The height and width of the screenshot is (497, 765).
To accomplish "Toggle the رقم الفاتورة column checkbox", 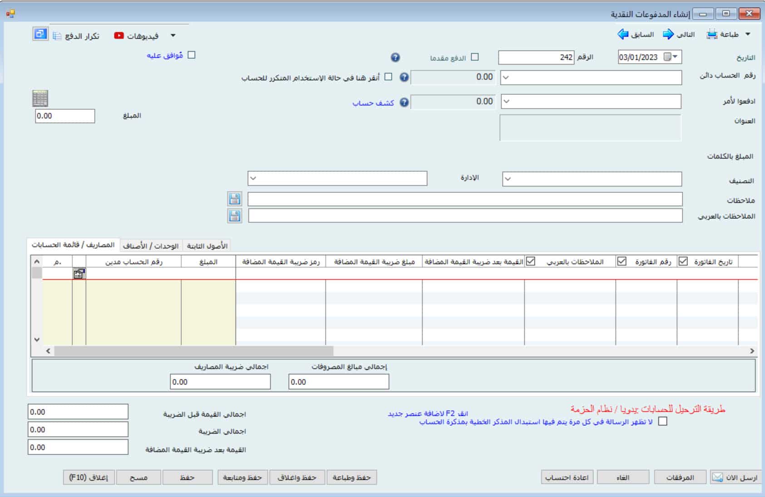I will [622, 261].
